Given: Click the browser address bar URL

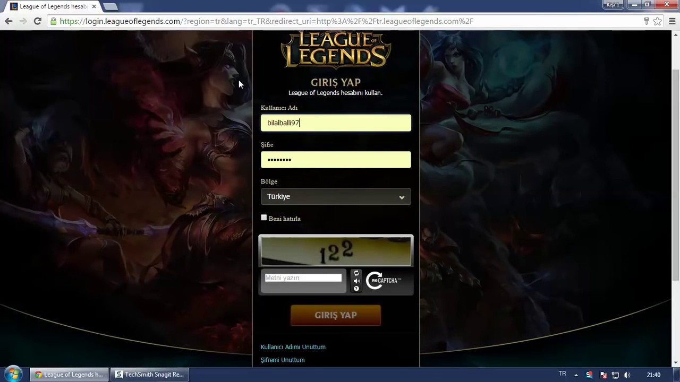Looking at the screenshot, I should (266, 21).
